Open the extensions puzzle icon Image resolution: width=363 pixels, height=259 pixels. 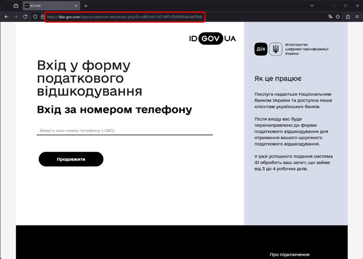[x=348, y=17]
